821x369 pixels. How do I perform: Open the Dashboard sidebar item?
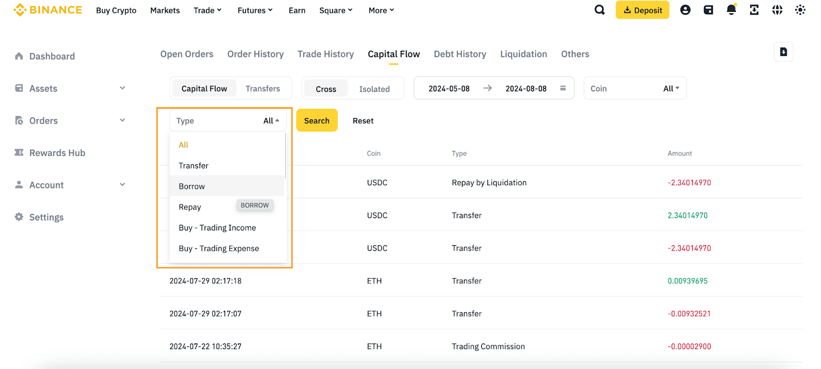52,56
